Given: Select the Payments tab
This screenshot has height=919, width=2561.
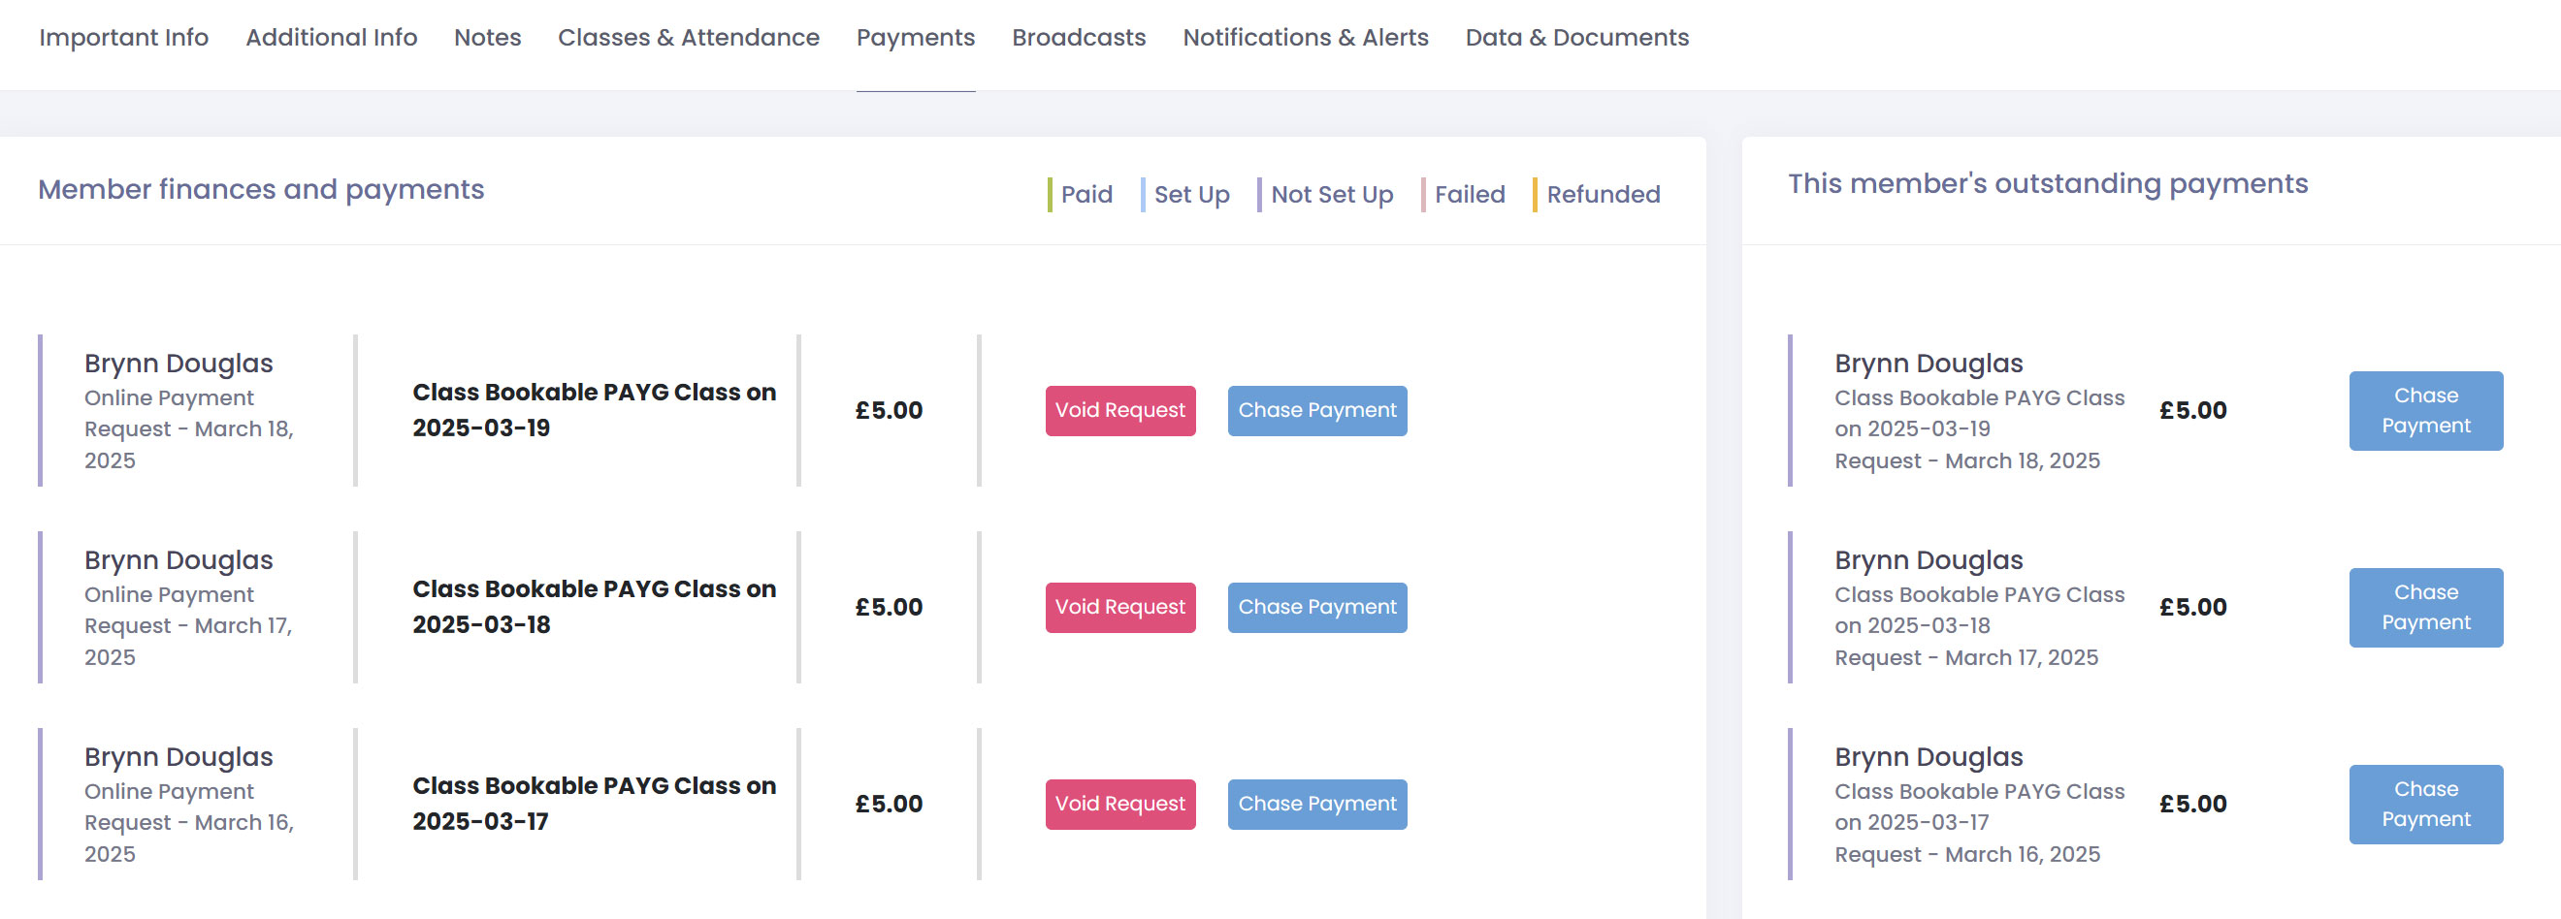Looking at the screenshot, I should [x=915, y=38].
